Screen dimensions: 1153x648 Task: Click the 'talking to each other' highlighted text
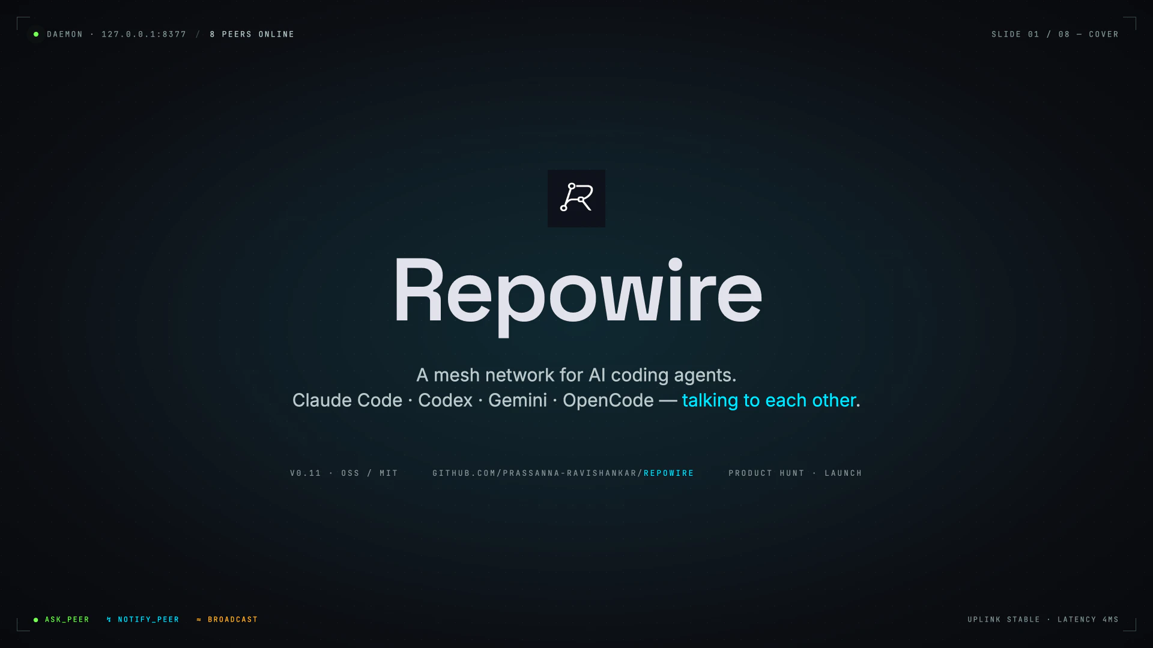[769, 400]
